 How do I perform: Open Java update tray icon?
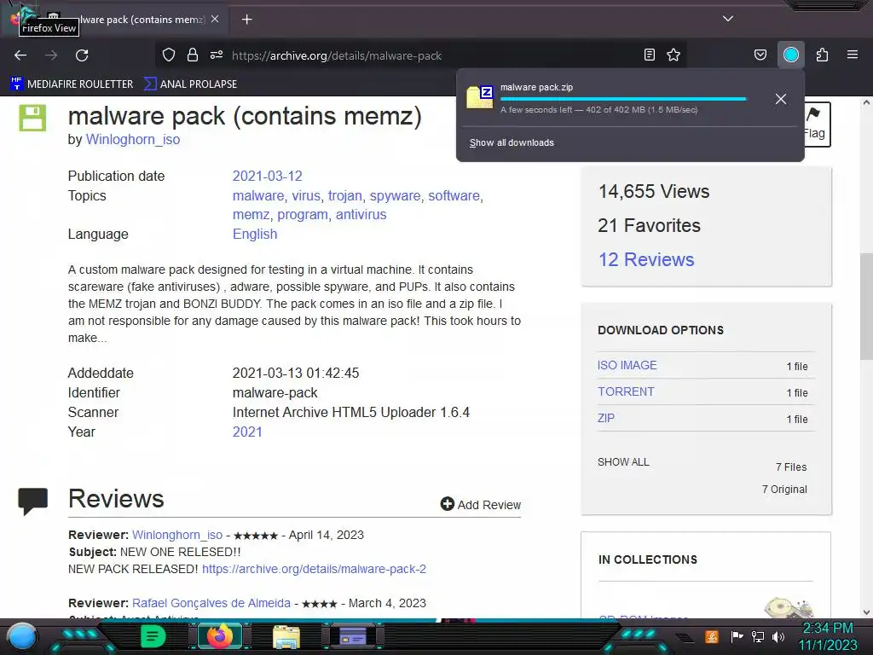[x=712, y=636]
